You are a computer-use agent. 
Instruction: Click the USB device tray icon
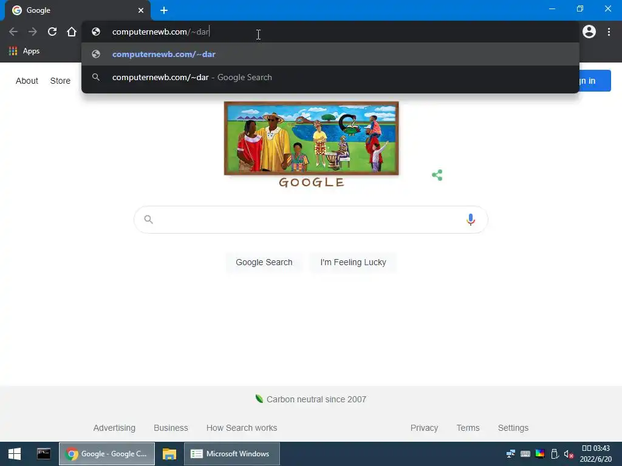click(x=555, y=454)
